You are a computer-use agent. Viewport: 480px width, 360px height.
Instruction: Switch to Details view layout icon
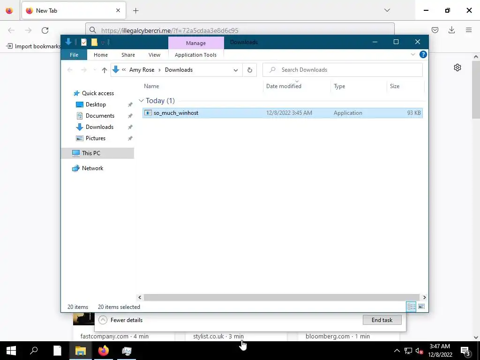click(x=411, y=307)
